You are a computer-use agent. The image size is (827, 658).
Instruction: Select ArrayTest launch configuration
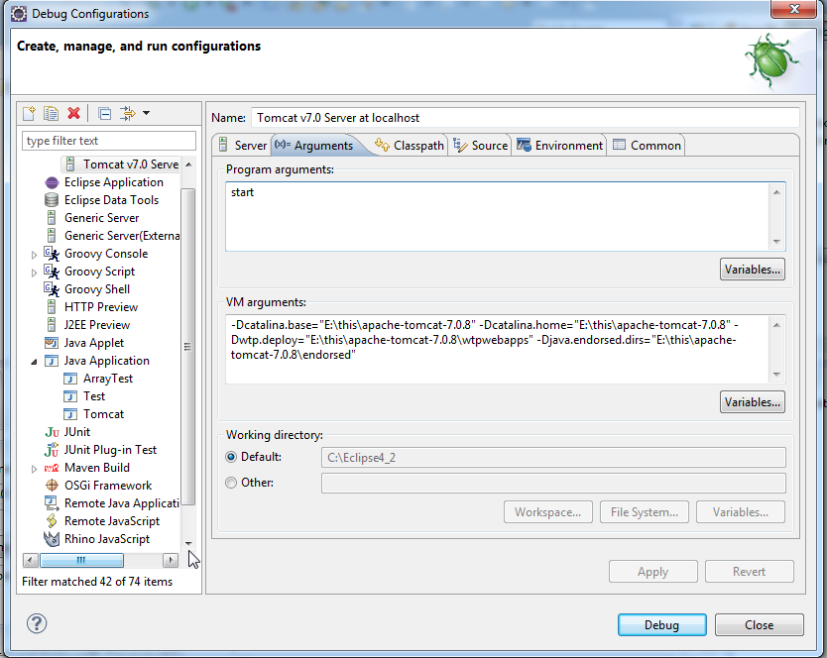coord(98,379)
